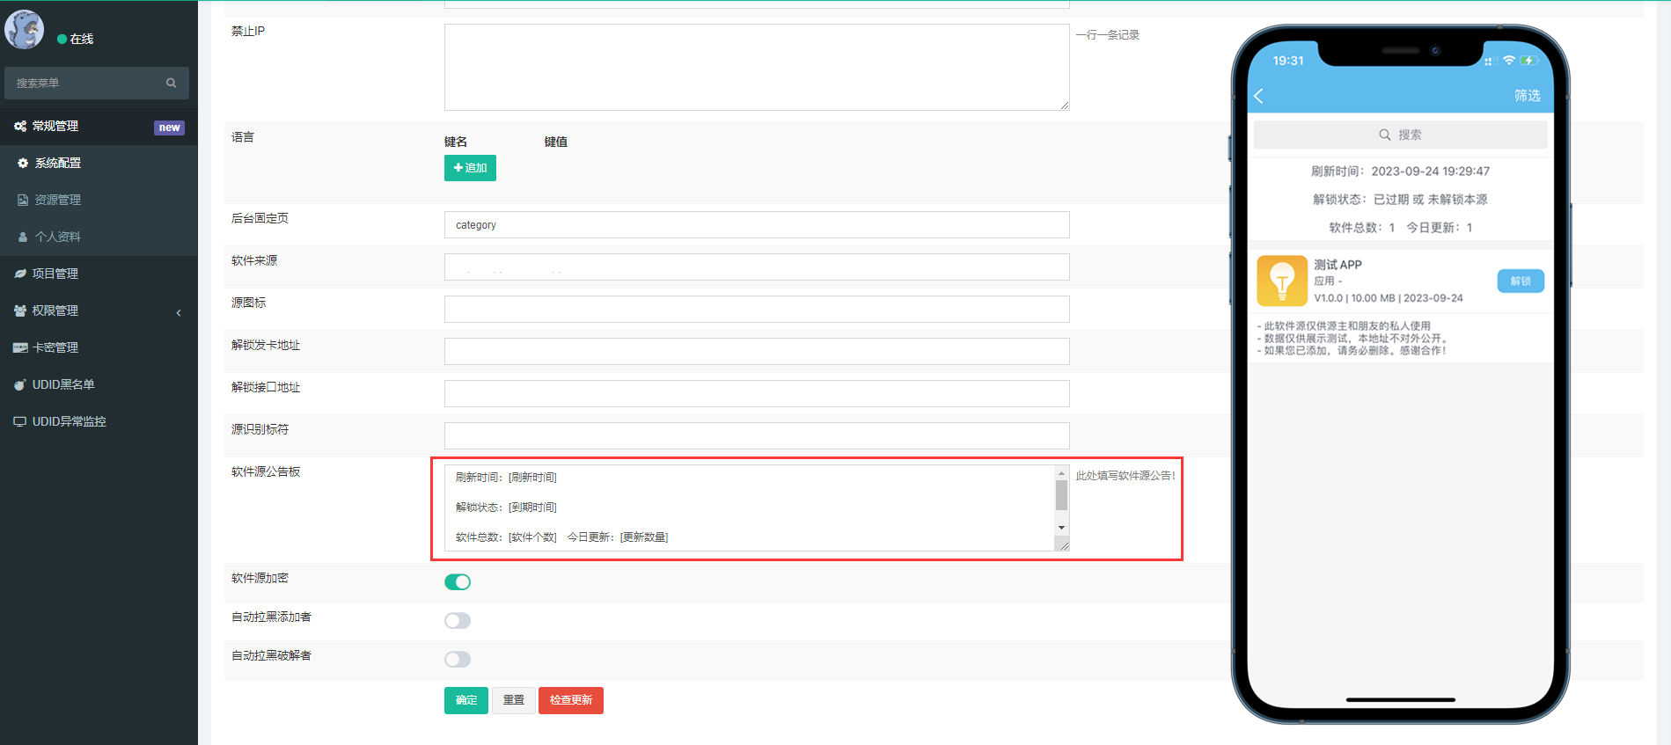Click the 资源管理 image icon
Screen dimensions: 1671x745
pos(23,201)
